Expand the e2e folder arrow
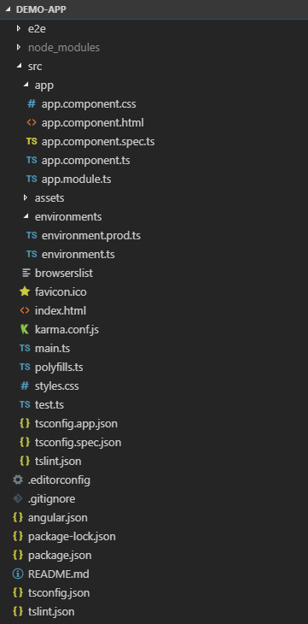The height and width of the screenshot is (624, 308). [x=18, y=29]
